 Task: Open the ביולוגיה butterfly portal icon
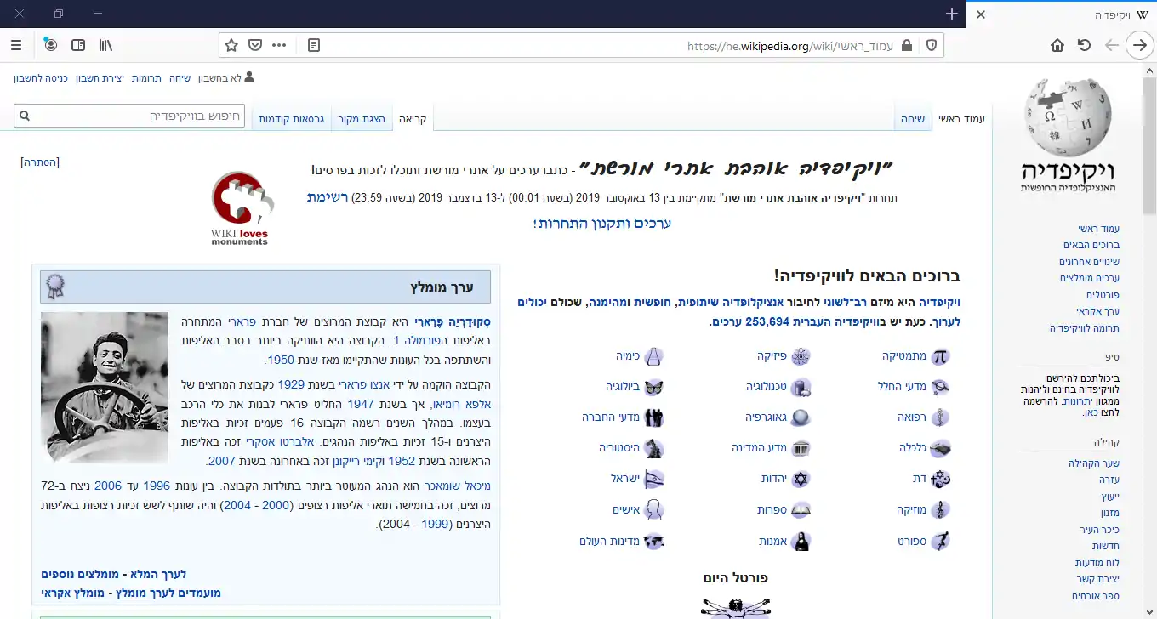[653, 387]
